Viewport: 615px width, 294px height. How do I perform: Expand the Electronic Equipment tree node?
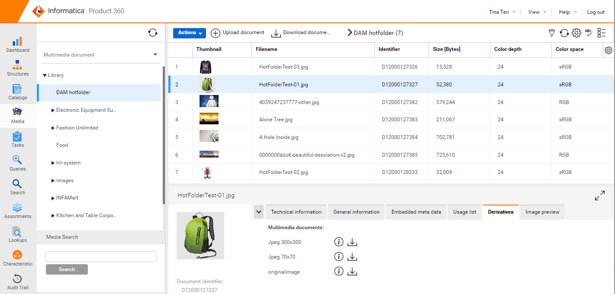[53, 110]
